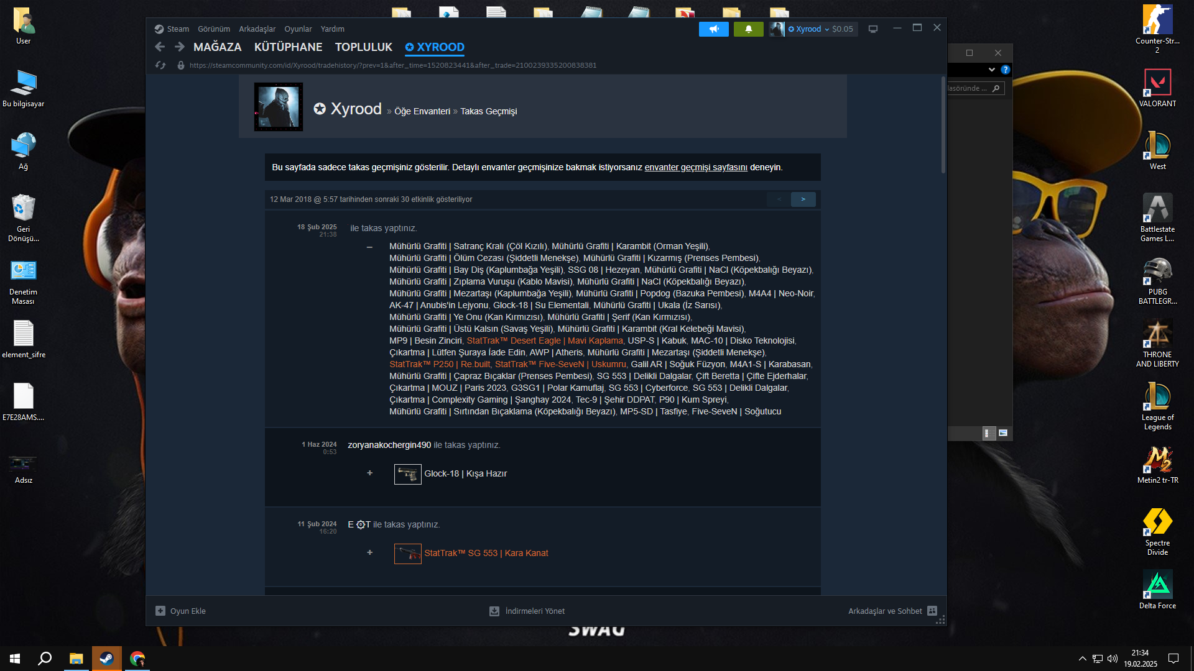Click the Friends and Chat icon

pyautogui.click(x=932, y=611)
